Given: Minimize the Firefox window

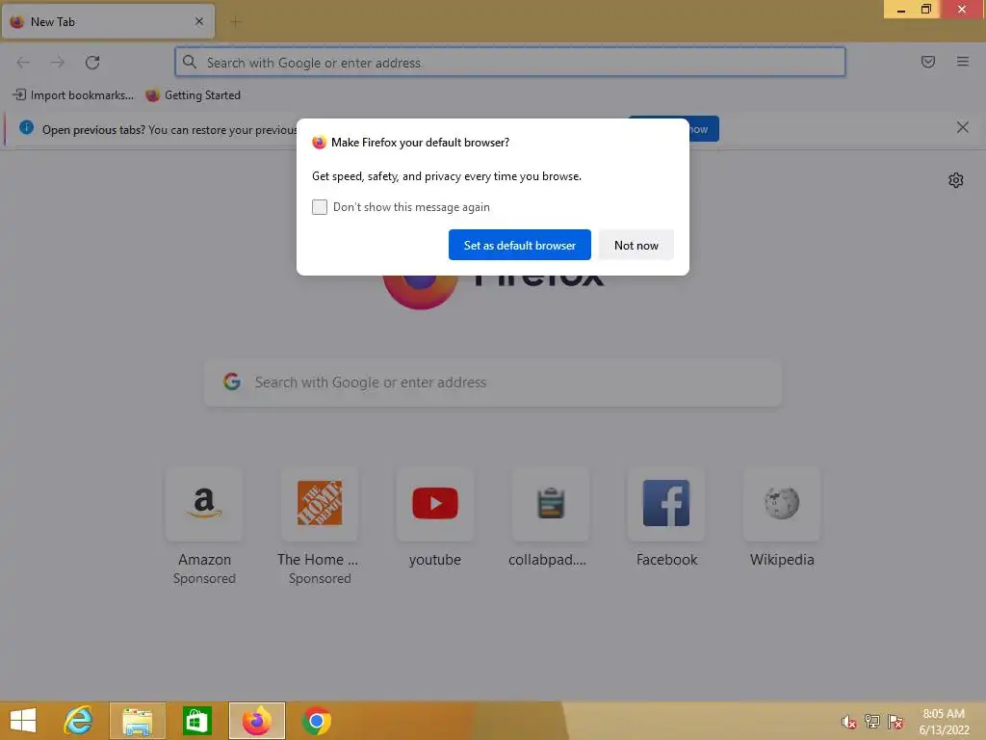Looking at the screenshot, I should (x=900, y=10).
